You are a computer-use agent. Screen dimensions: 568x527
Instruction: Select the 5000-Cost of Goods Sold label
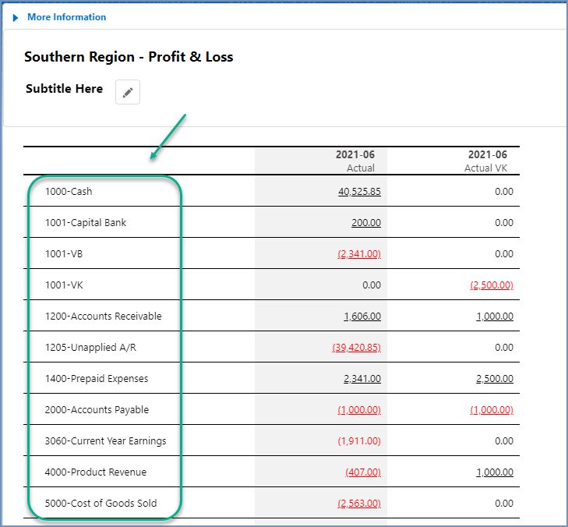101,503
